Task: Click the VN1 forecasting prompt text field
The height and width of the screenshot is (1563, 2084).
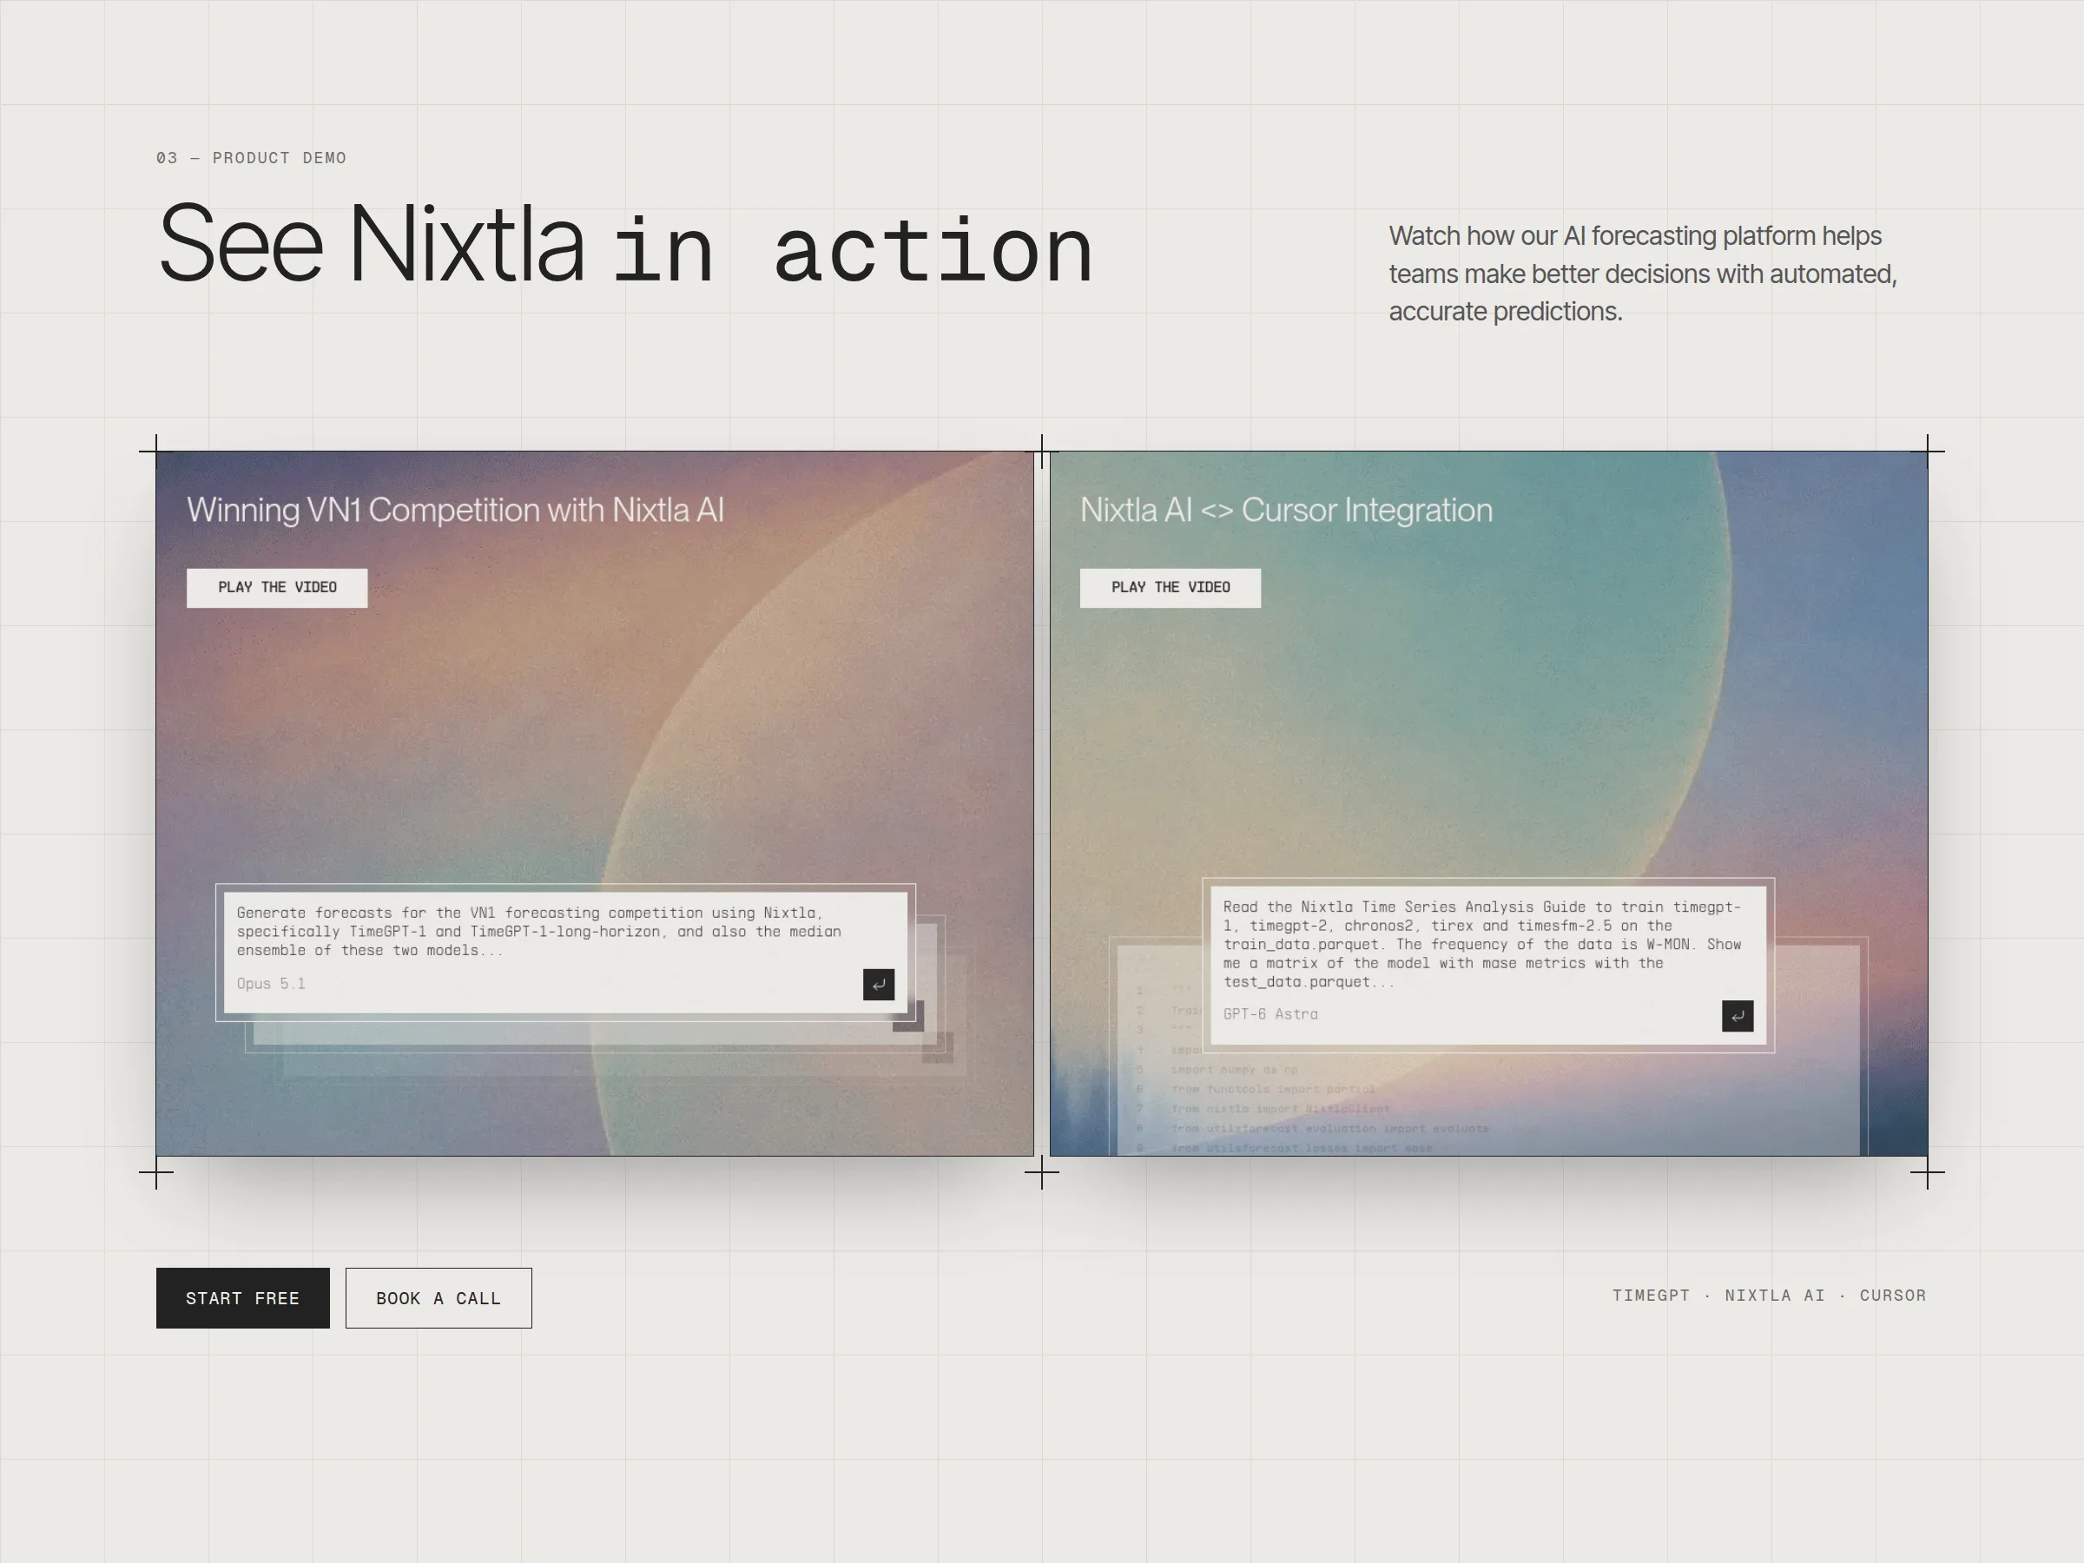Action: click(x=565, y=953)
